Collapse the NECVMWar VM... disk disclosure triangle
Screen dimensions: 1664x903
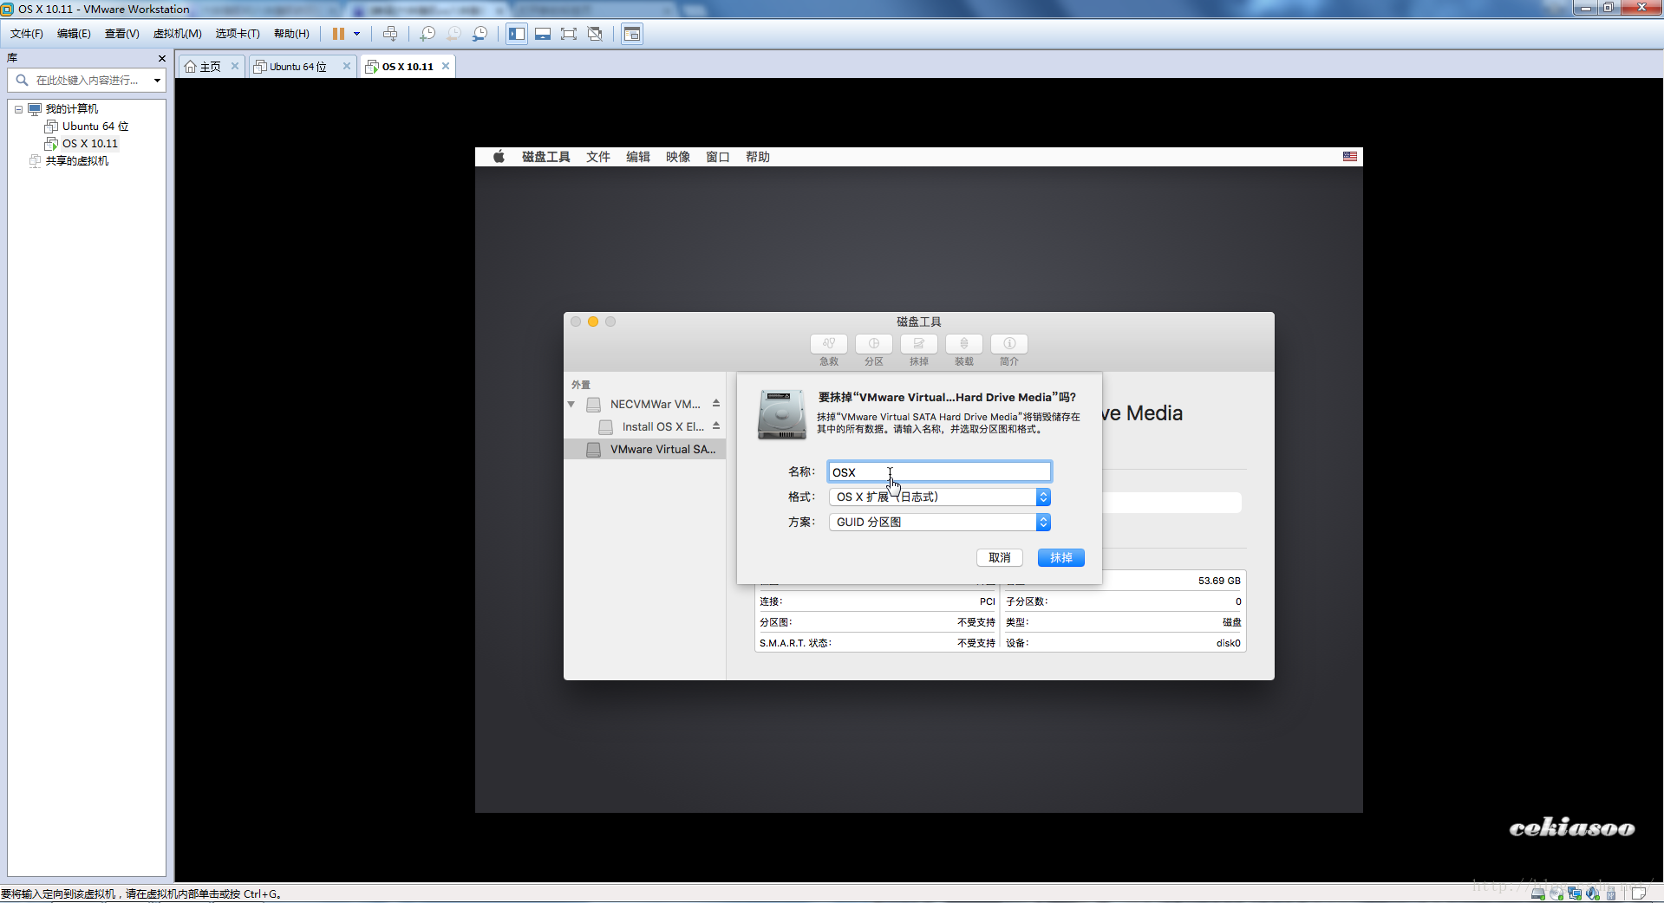point(571,405)
